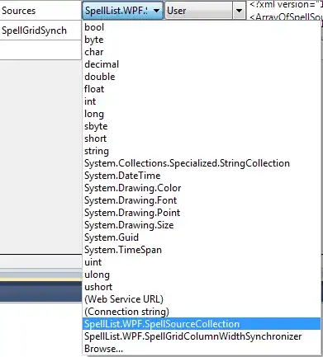Choose bool from the type list
323x357 pixels.
click(202, 27)
